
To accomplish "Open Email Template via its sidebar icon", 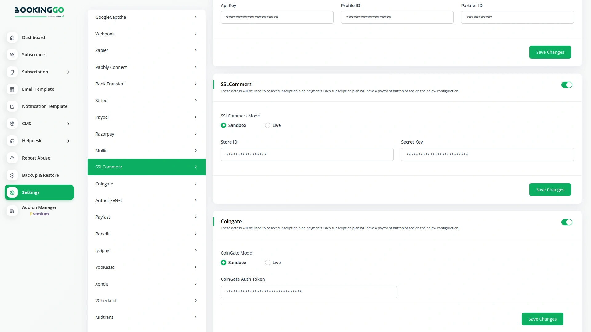I will coord(12,89).
